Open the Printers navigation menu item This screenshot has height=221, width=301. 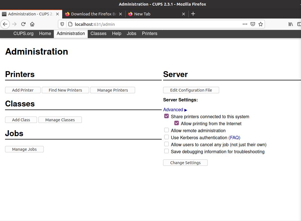149,34
